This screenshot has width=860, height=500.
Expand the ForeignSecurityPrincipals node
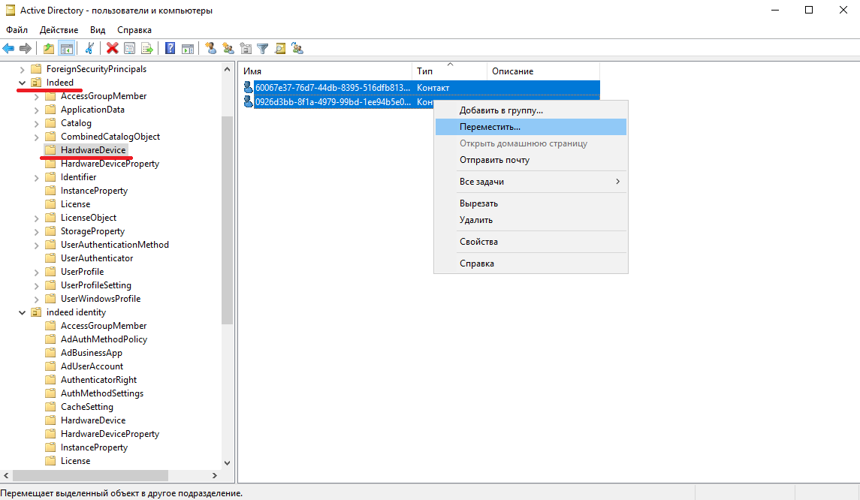22,69
